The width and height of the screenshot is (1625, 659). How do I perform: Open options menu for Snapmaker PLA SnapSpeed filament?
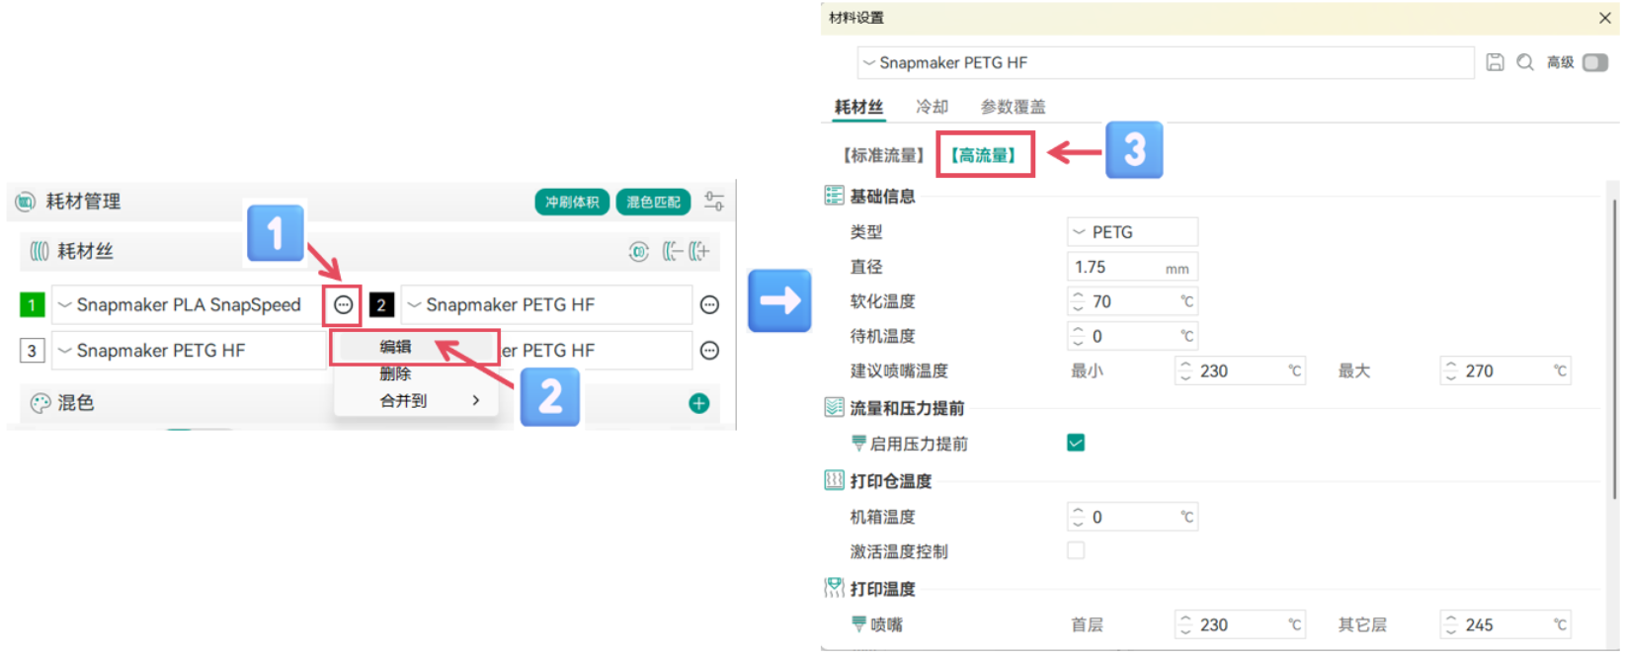click(343, 305)
